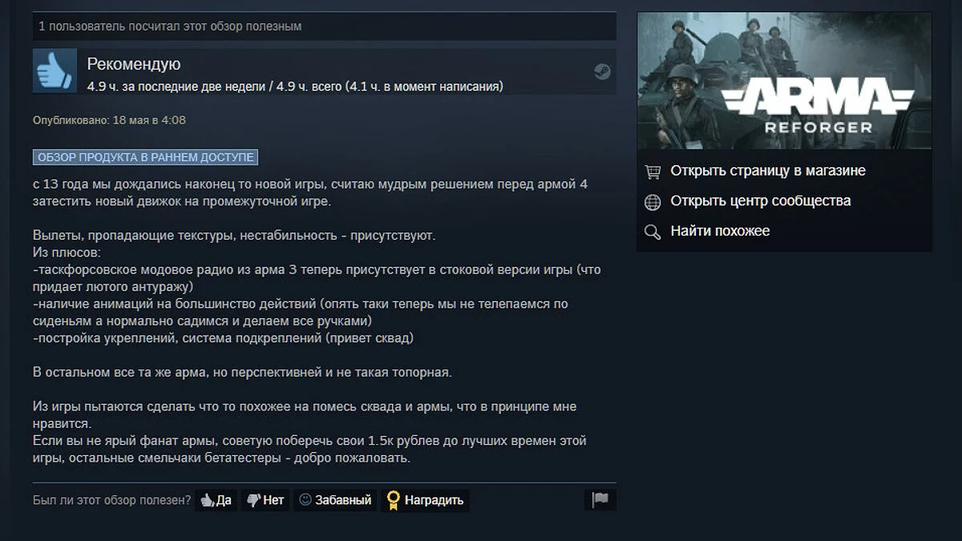This screenshot has width=962, height=541.
Task: Click the Steam logo icon in review header
Action: click(x=601, y=71)
